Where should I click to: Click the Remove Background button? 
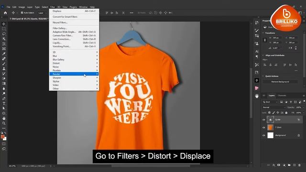click(280, 82)
